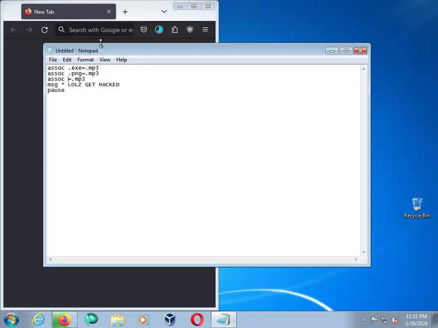Close the New Tab tab in Firefox

[x=109, y=12]
